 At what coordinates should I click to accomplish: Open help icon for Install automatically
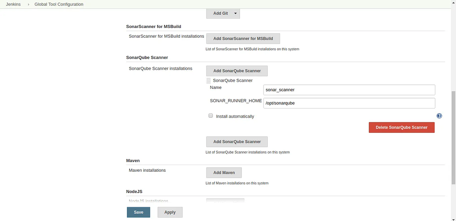pos(439,116)
